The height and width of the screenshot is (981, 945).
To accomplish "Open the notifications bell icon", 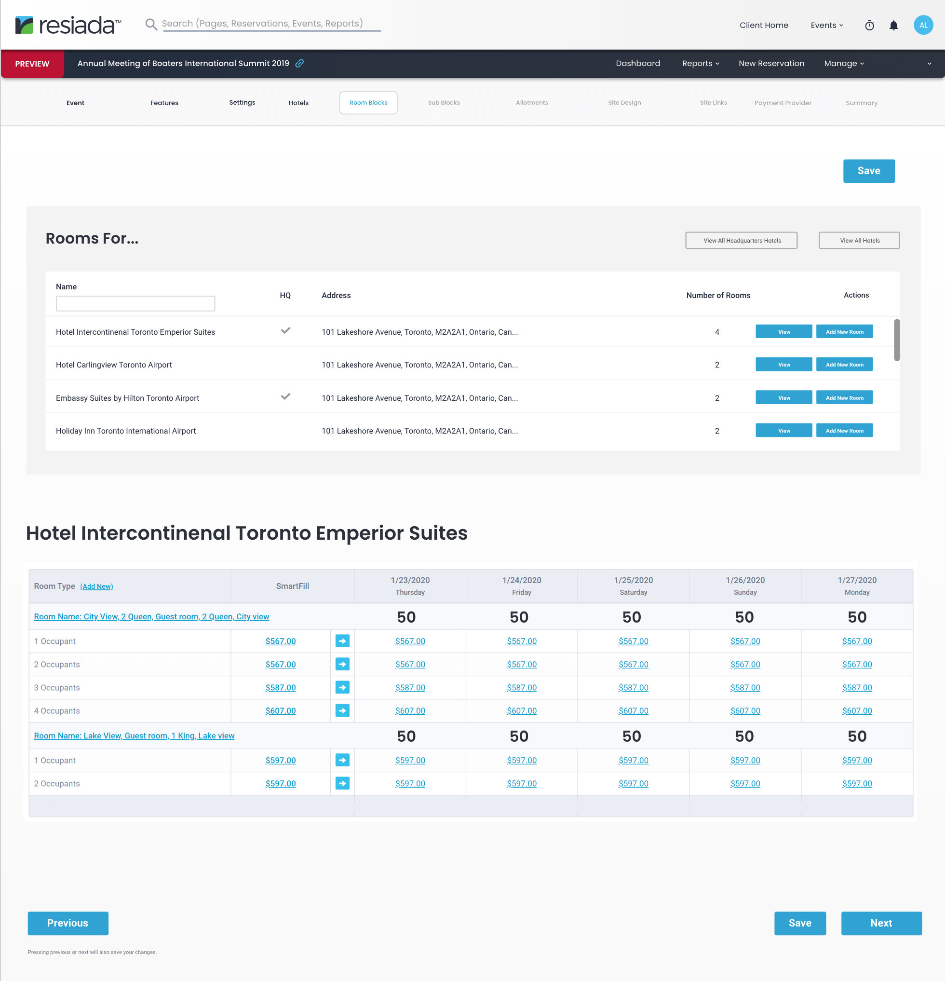I will 893,26.
